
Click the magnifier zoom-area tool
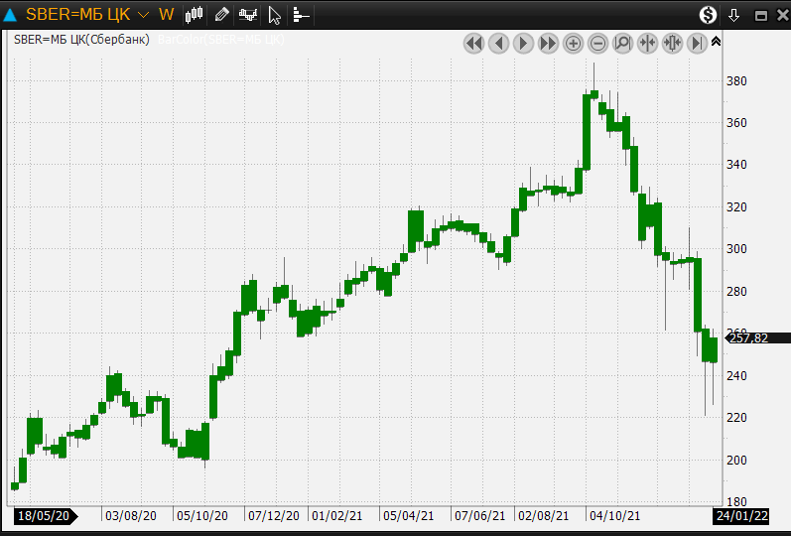[x=623, y=43]
